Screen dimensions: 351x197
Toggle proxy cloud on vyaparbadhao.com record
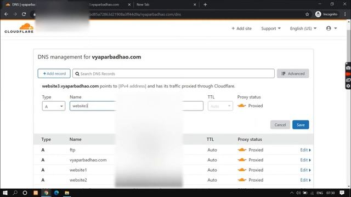pyautogui.click(x=242, y=160)
